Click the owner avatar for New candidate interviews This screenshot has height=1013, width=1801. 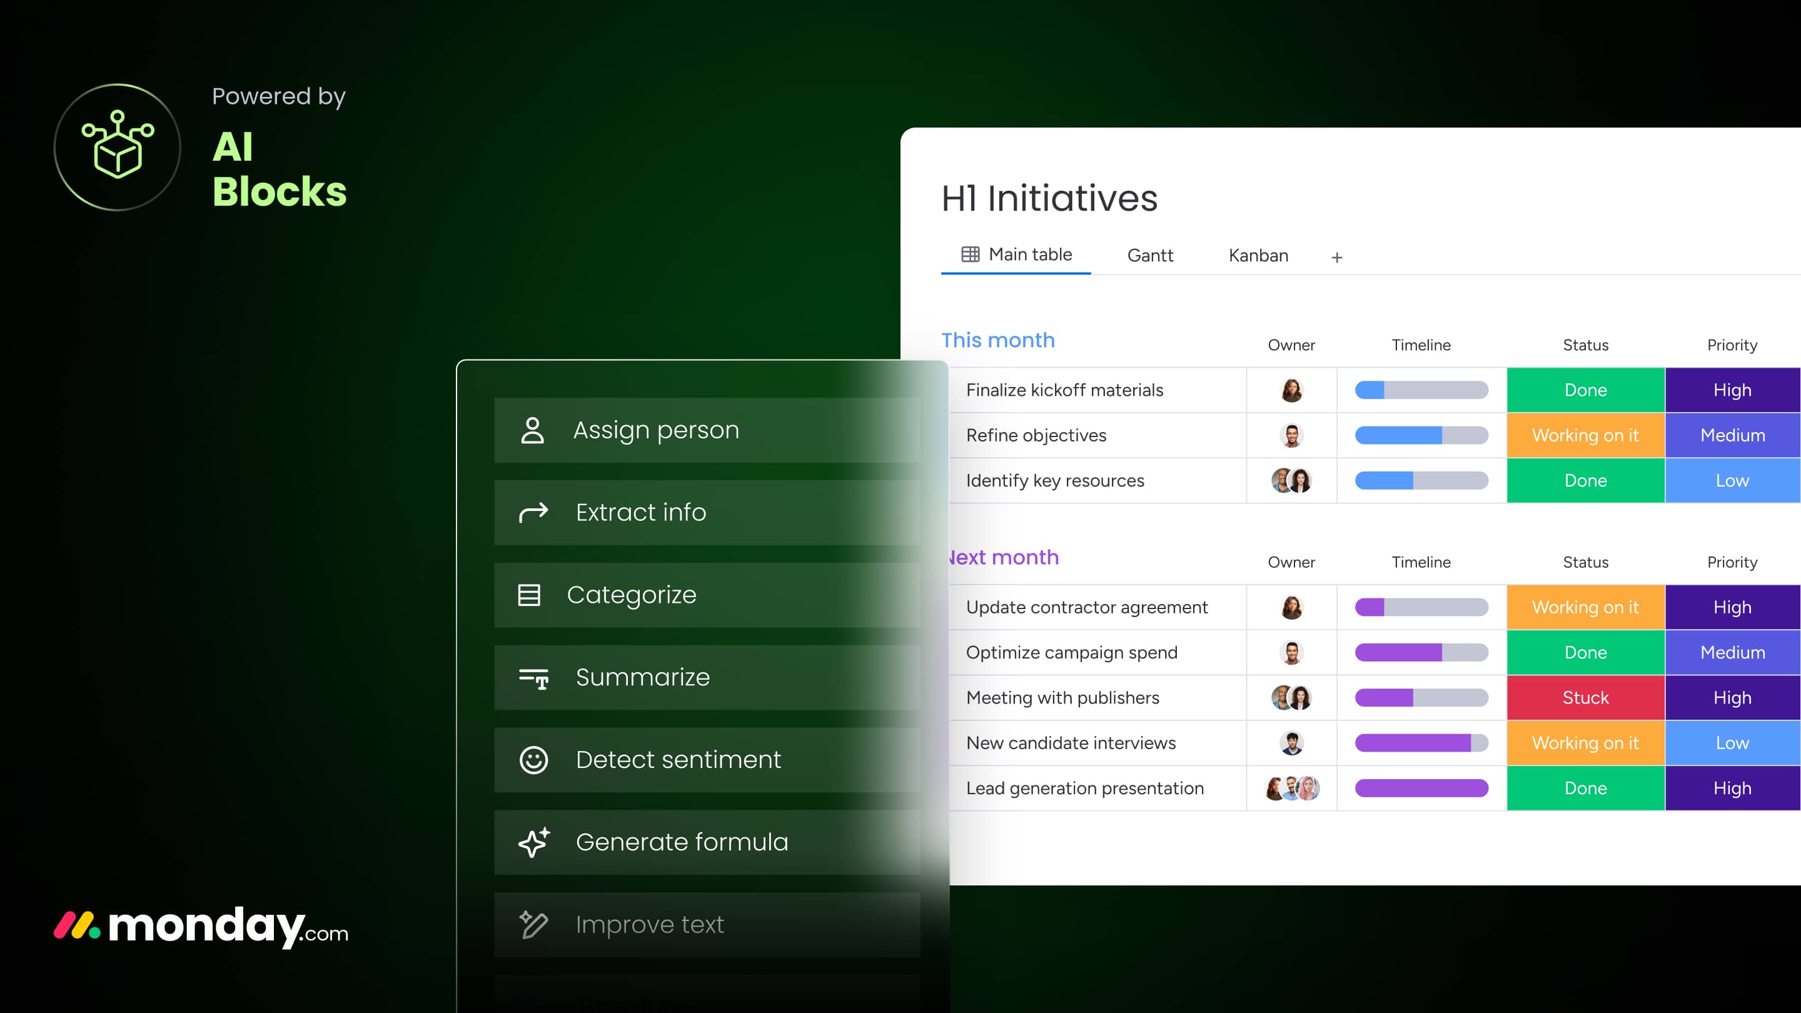(x=1291, y=742)
